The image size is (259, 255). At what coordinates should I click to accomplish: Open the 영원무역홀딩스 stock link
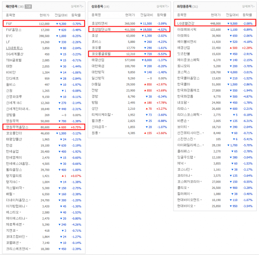(x=17, y=127)
